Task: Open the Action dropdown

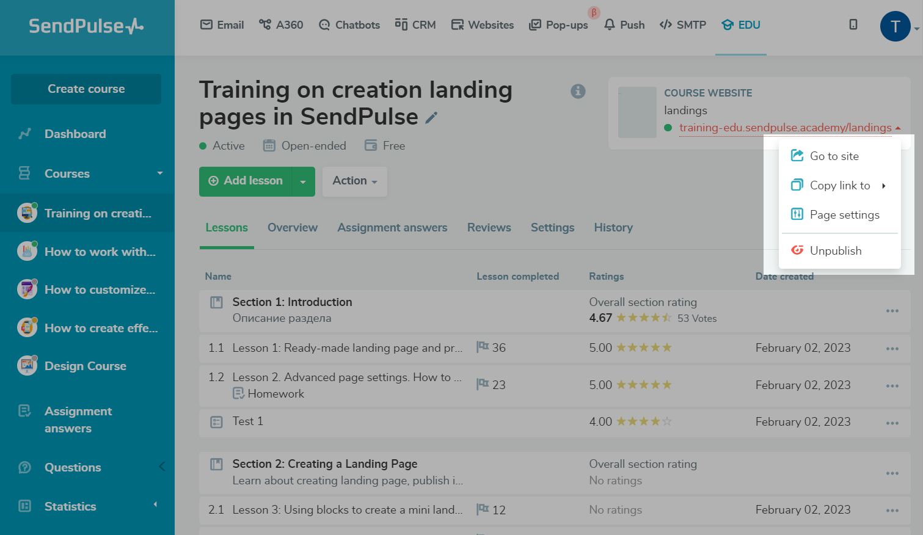Action: pyautogui.click(x=355, y=181)
